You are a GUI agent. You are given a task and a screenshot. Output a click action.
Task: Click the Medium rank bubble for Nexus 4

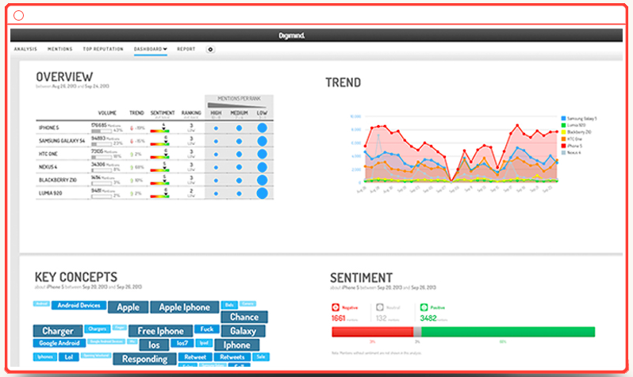239,167
